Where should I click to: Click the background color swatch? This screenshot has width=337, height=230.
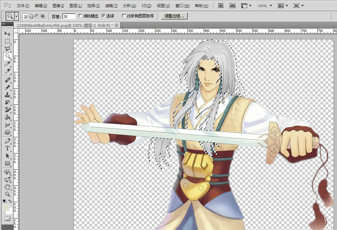point(10,212)
